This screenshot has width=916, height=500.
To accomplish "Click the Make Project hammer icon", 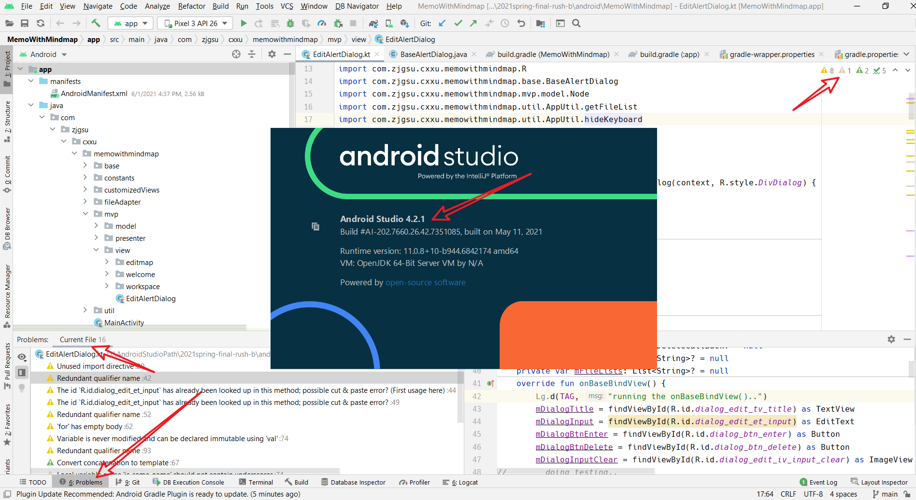I will pos(96,23).
